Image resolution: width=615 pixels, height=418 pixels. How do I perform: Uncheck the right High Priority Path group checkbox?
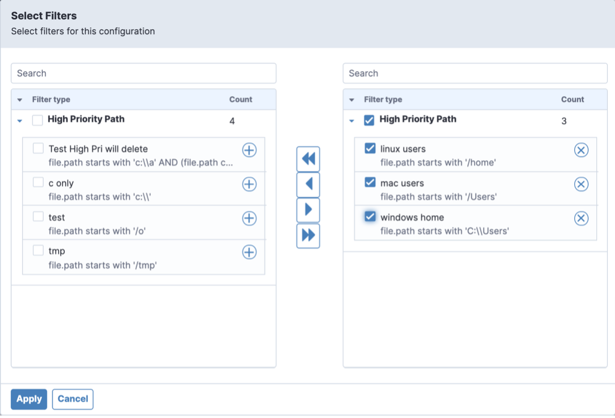pyautogui.click(x=369, y=120)
